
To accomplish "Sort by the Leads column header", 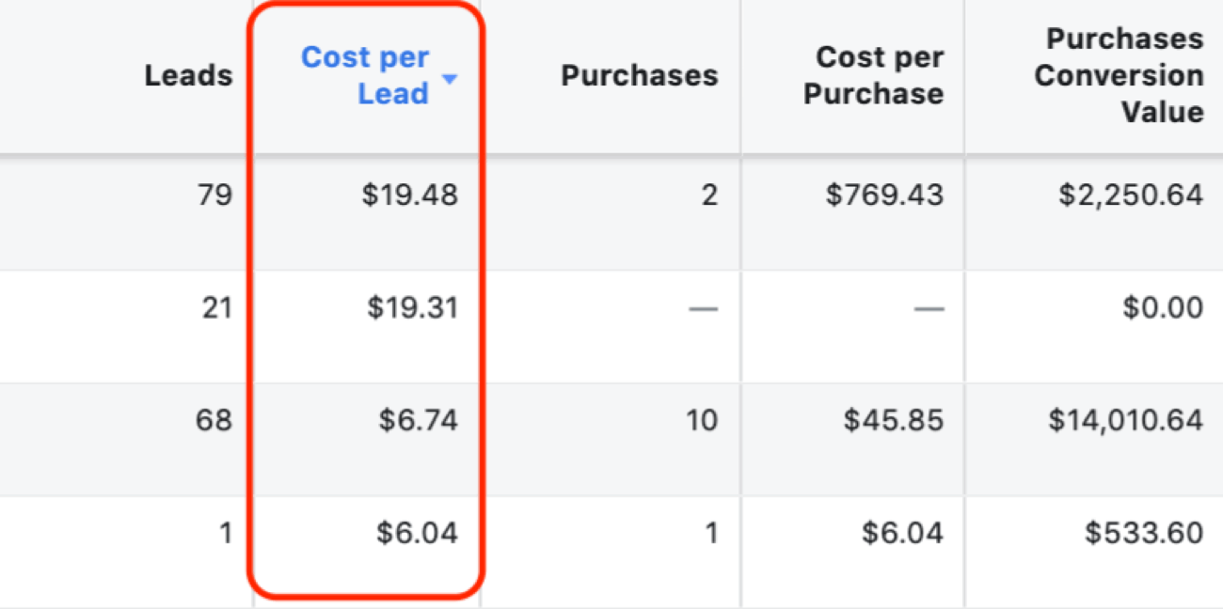I will tap(188, 76).
